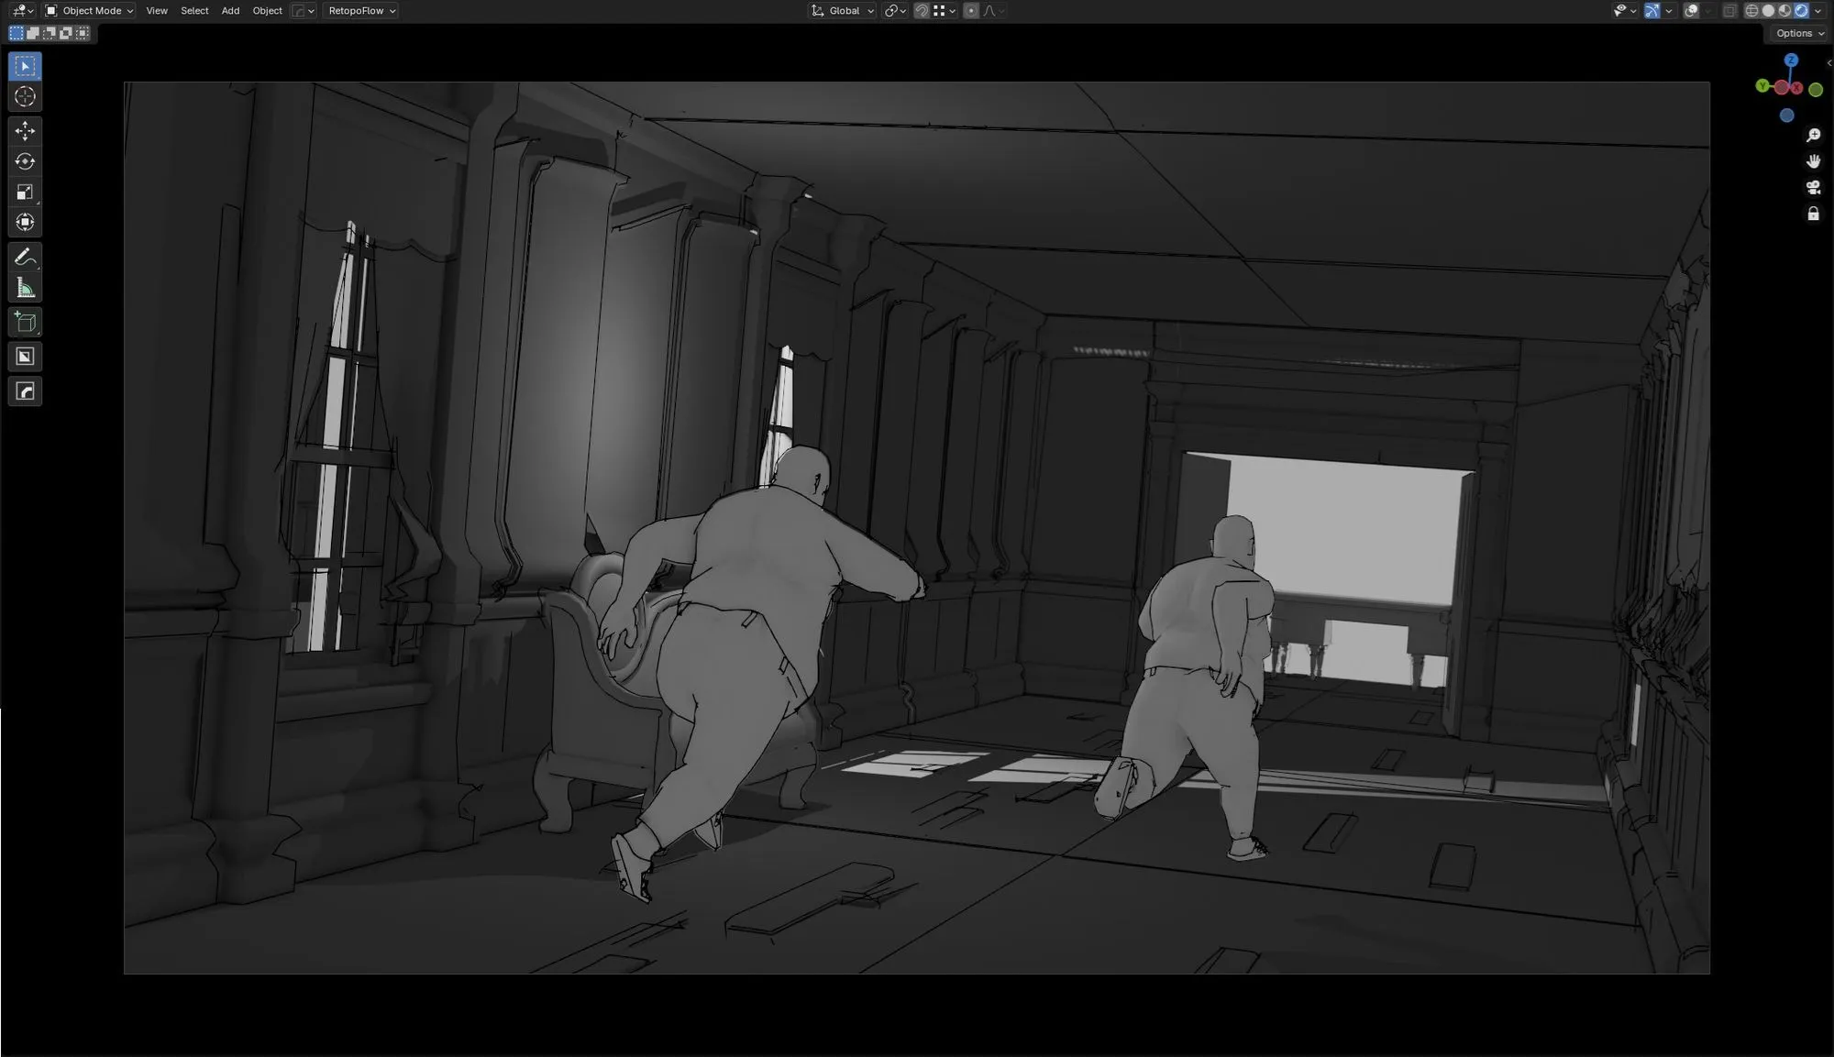Toggle snapping magnet icon
Viewport: 1834px width, 1057px height.
coord(922,11)
